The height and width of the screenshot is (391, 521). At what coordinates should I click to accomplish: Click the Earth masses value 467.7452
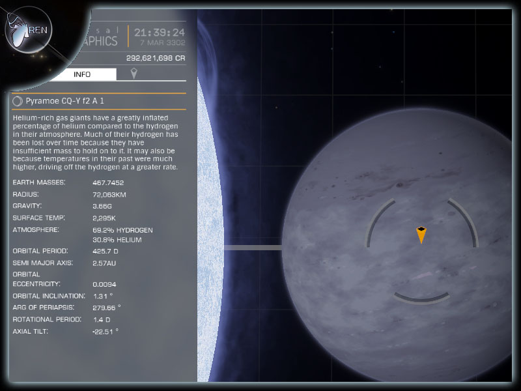click(x=108, y=183)
